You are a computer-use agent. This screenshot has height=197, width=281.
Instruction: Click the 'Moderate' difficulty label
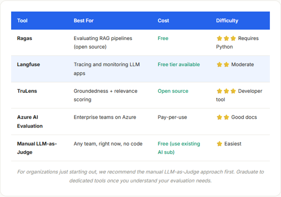coord(243,65)
